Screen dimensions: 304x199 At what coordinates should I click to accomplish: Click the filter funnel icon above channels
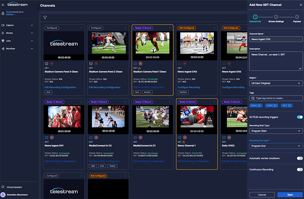pos(45,17)
